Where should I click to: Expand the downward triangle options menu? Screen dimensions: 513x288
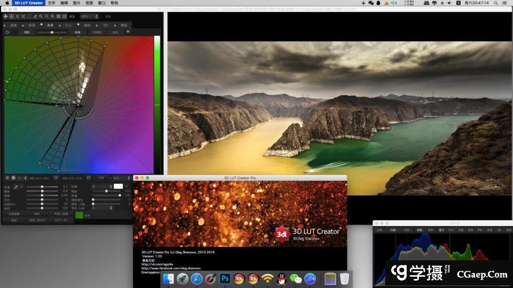click(128, 32)
